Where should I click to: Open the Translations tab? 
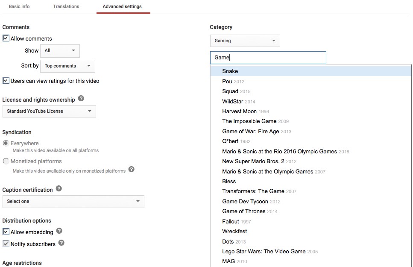66,6
